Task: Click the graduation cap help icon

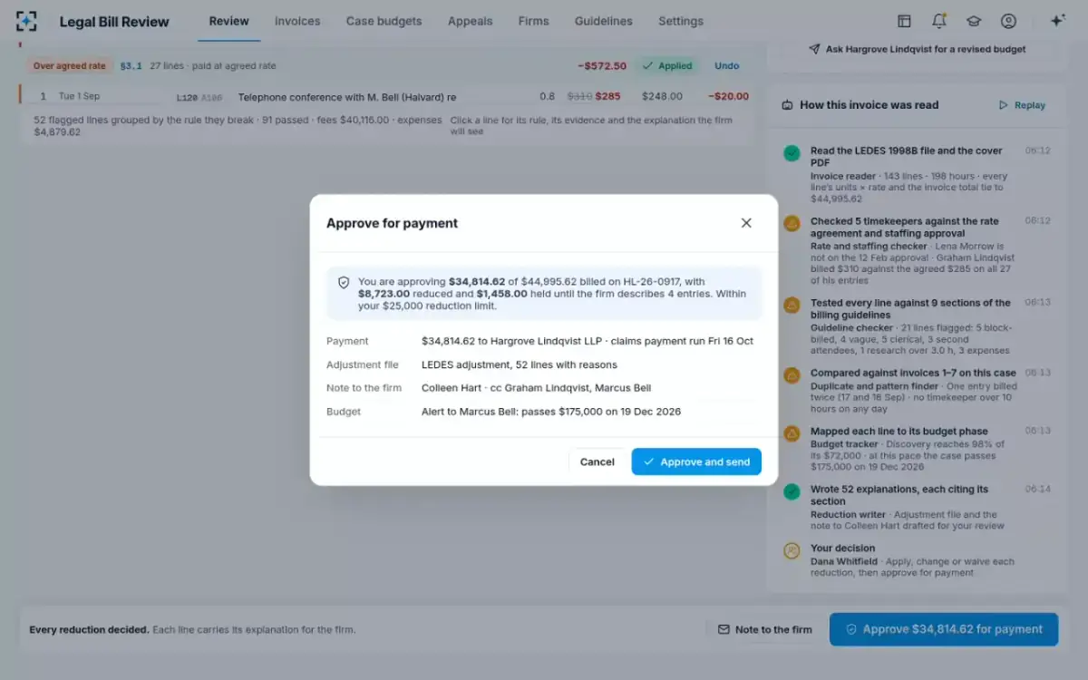Action: click(x=973, y=21)
